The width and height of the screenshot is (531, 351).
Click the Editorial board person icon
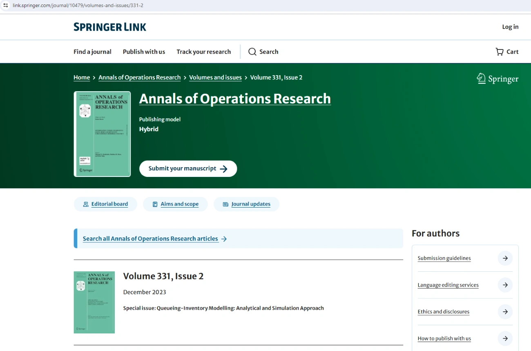click(86, 204)
